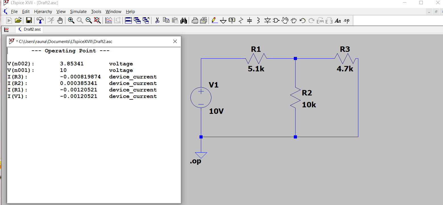Open the Simulate menu
The width and height of the screenshot is (443, 205).
pyautogui.click(x=78, y=12)
